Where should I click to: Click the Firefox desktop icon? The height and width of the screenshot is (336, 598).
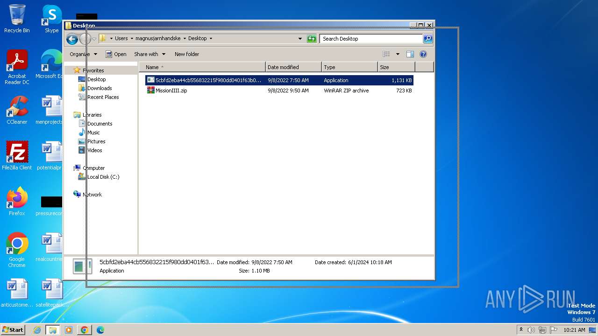pos(17,202)
